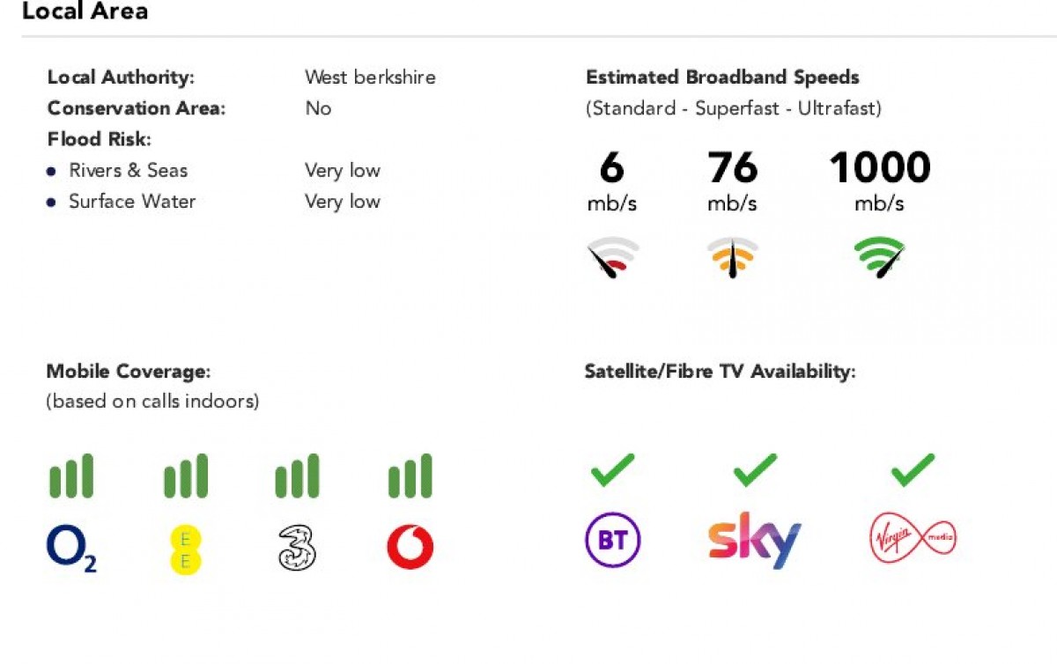Click the yellow EE network logo
The height and width of the screenshot is (664, 1057).
[186, 550]
